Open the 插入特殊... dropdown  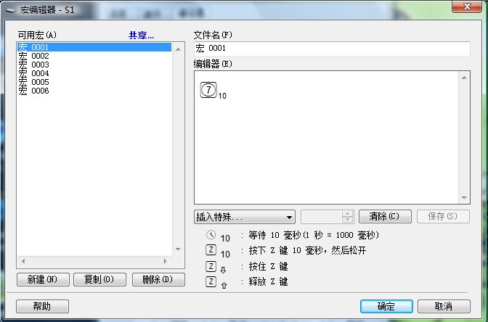(245, 217)
